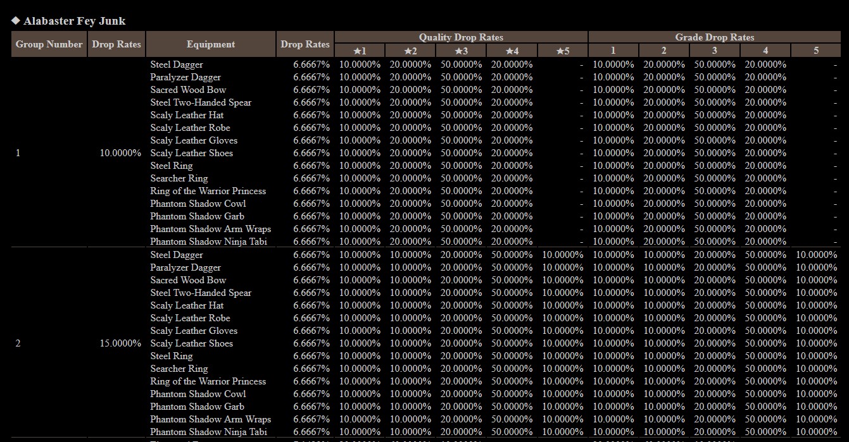
Task: Select Phantom Shadow Arm Wraps in group 2
Action: (x=210, y=419)
